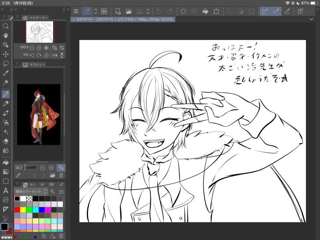
Task: Import image to Sub View folder icon
Action: pos(52,175)
